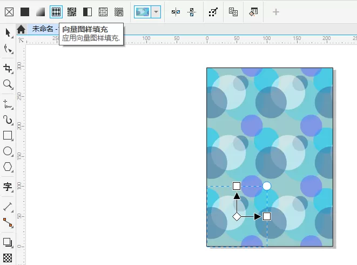The height and width of the screenshot is (265, 357).
Task: Click the fill rotation circle handle
Action: 267,186
